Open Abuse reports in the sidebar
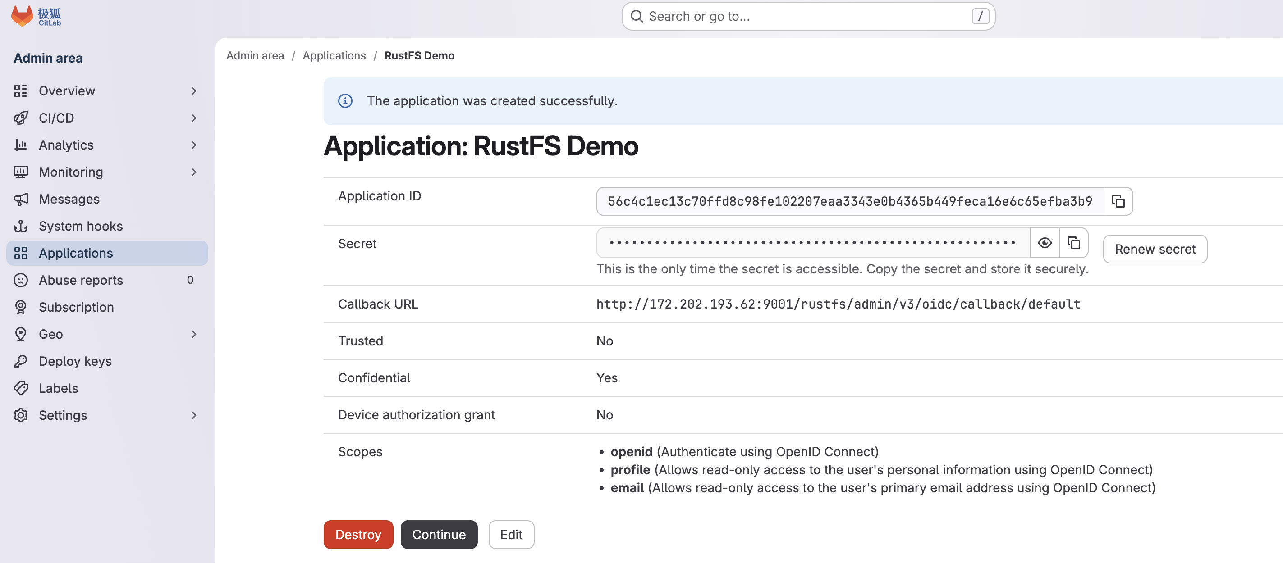1283x563 pixels. tap(107, 280)
